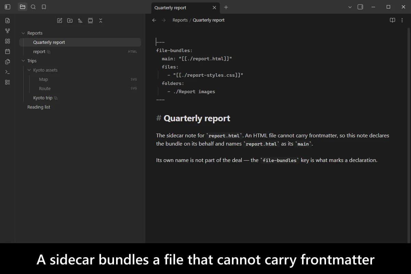Open the note's more options menu
Screen dimensions: 411x274
point(402,20)
